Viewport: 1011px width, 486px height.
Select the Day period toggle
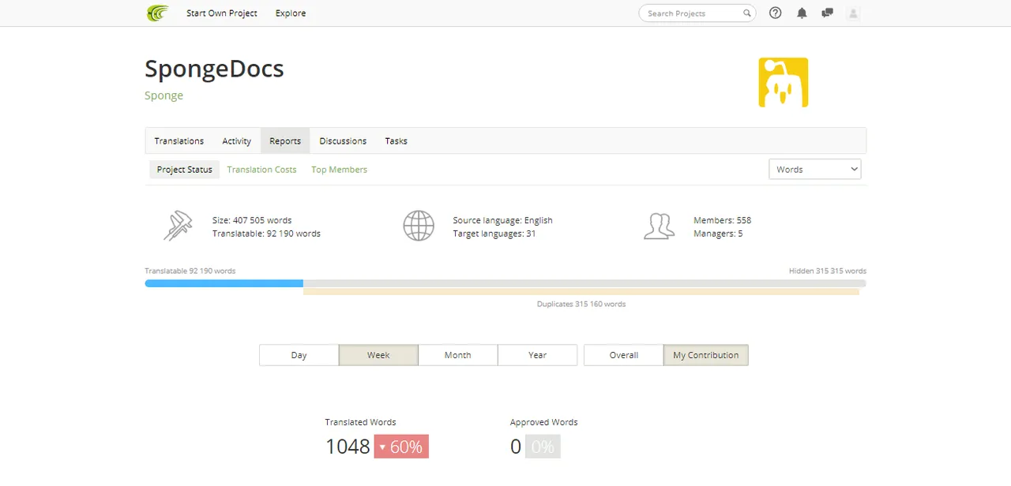click(x=299, y=355)
